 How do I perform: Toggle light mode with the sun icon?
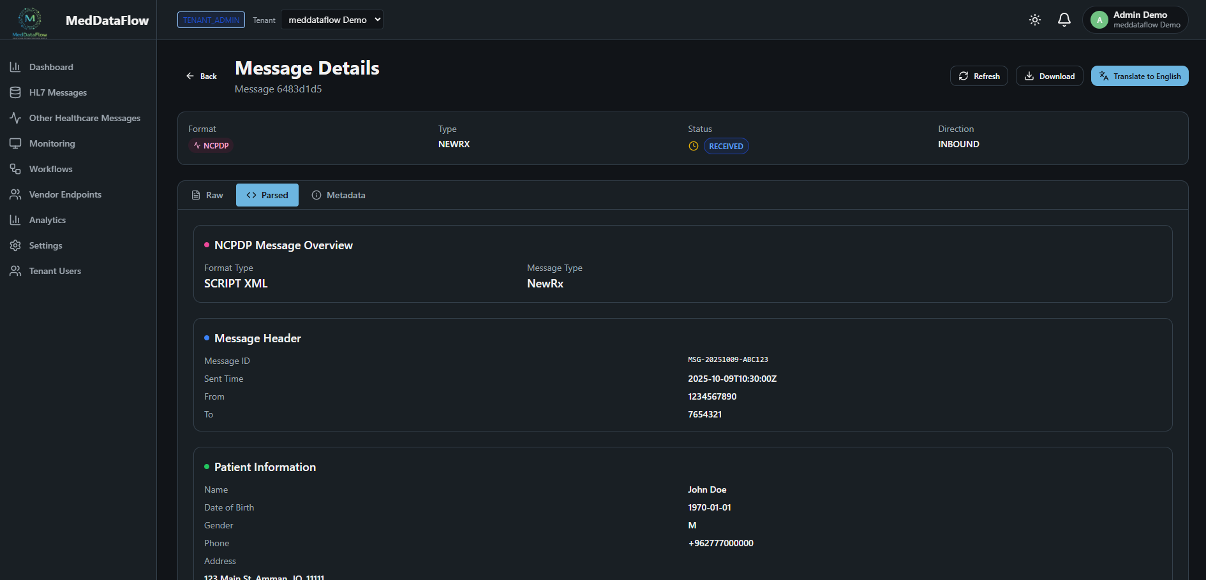tap(1034, 20)
